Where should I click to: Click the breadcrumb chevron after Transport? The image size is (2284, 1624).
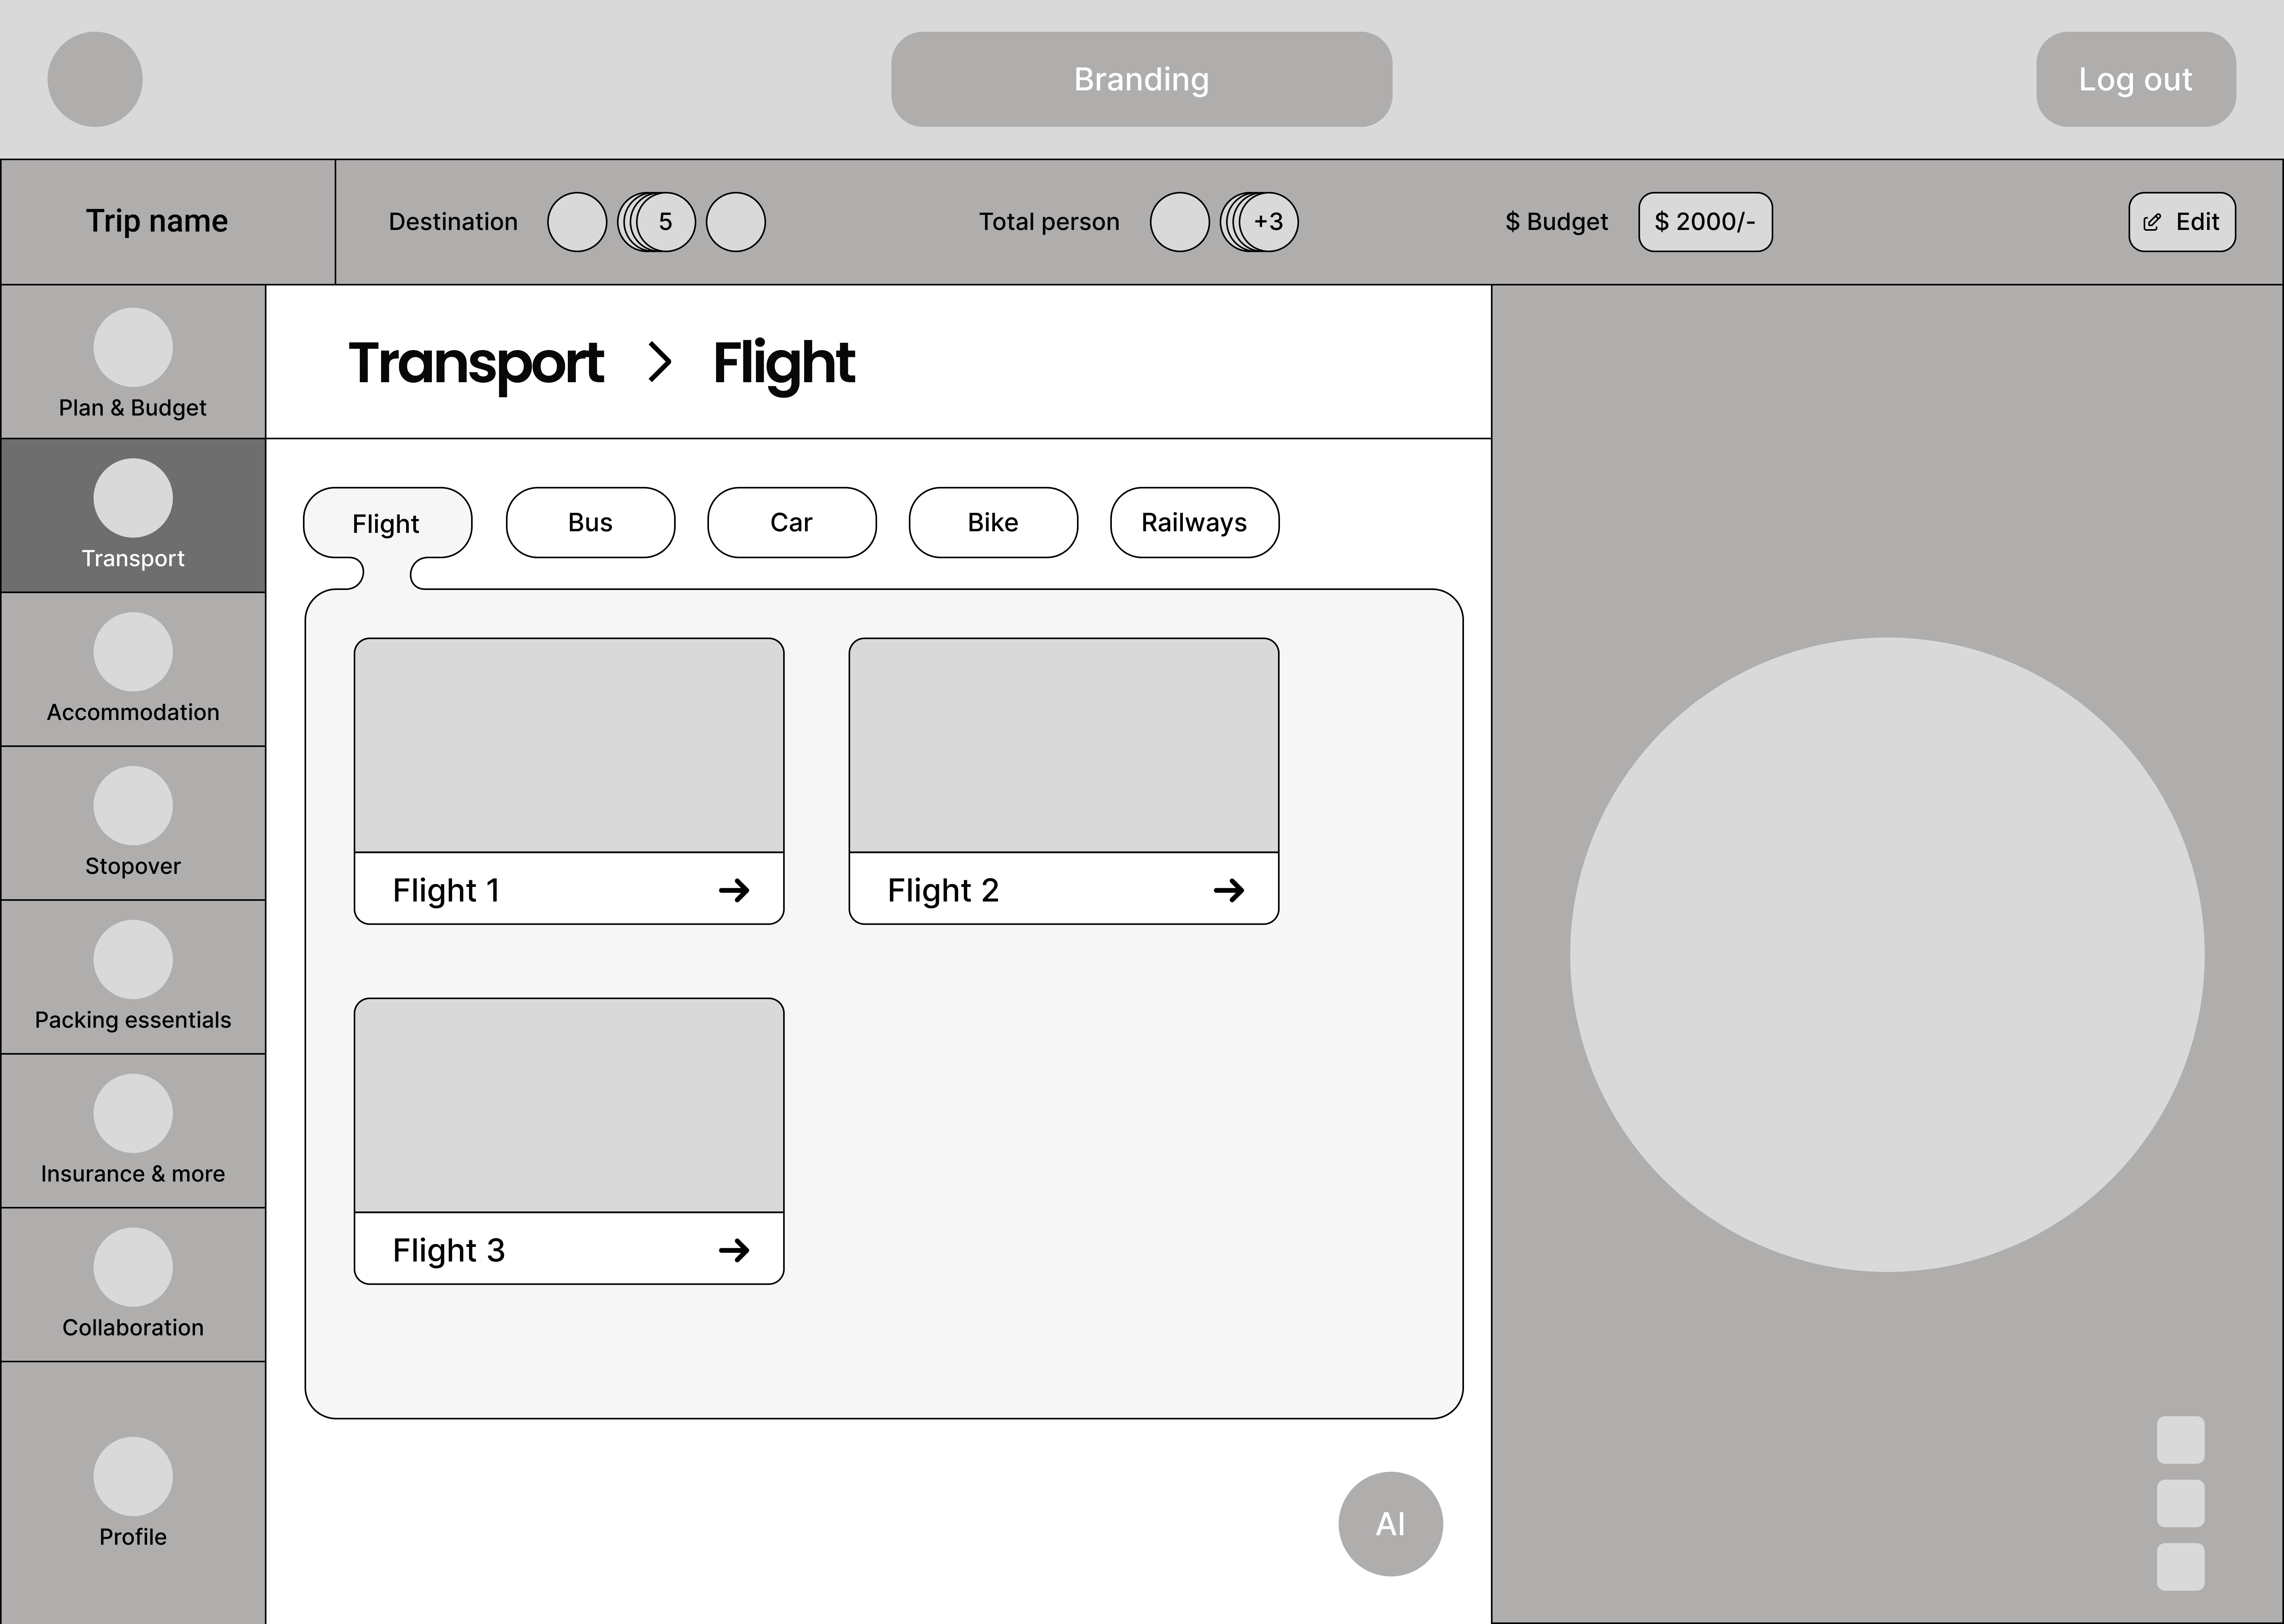[659, 362]
